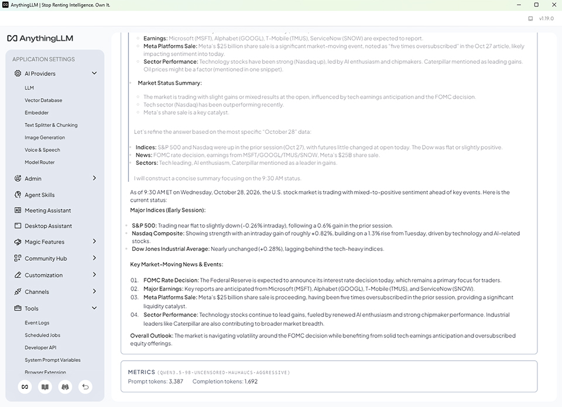Maximize the AnythingLLM window
The height and width of the screenshot is (407, 562).
point(536,5)
